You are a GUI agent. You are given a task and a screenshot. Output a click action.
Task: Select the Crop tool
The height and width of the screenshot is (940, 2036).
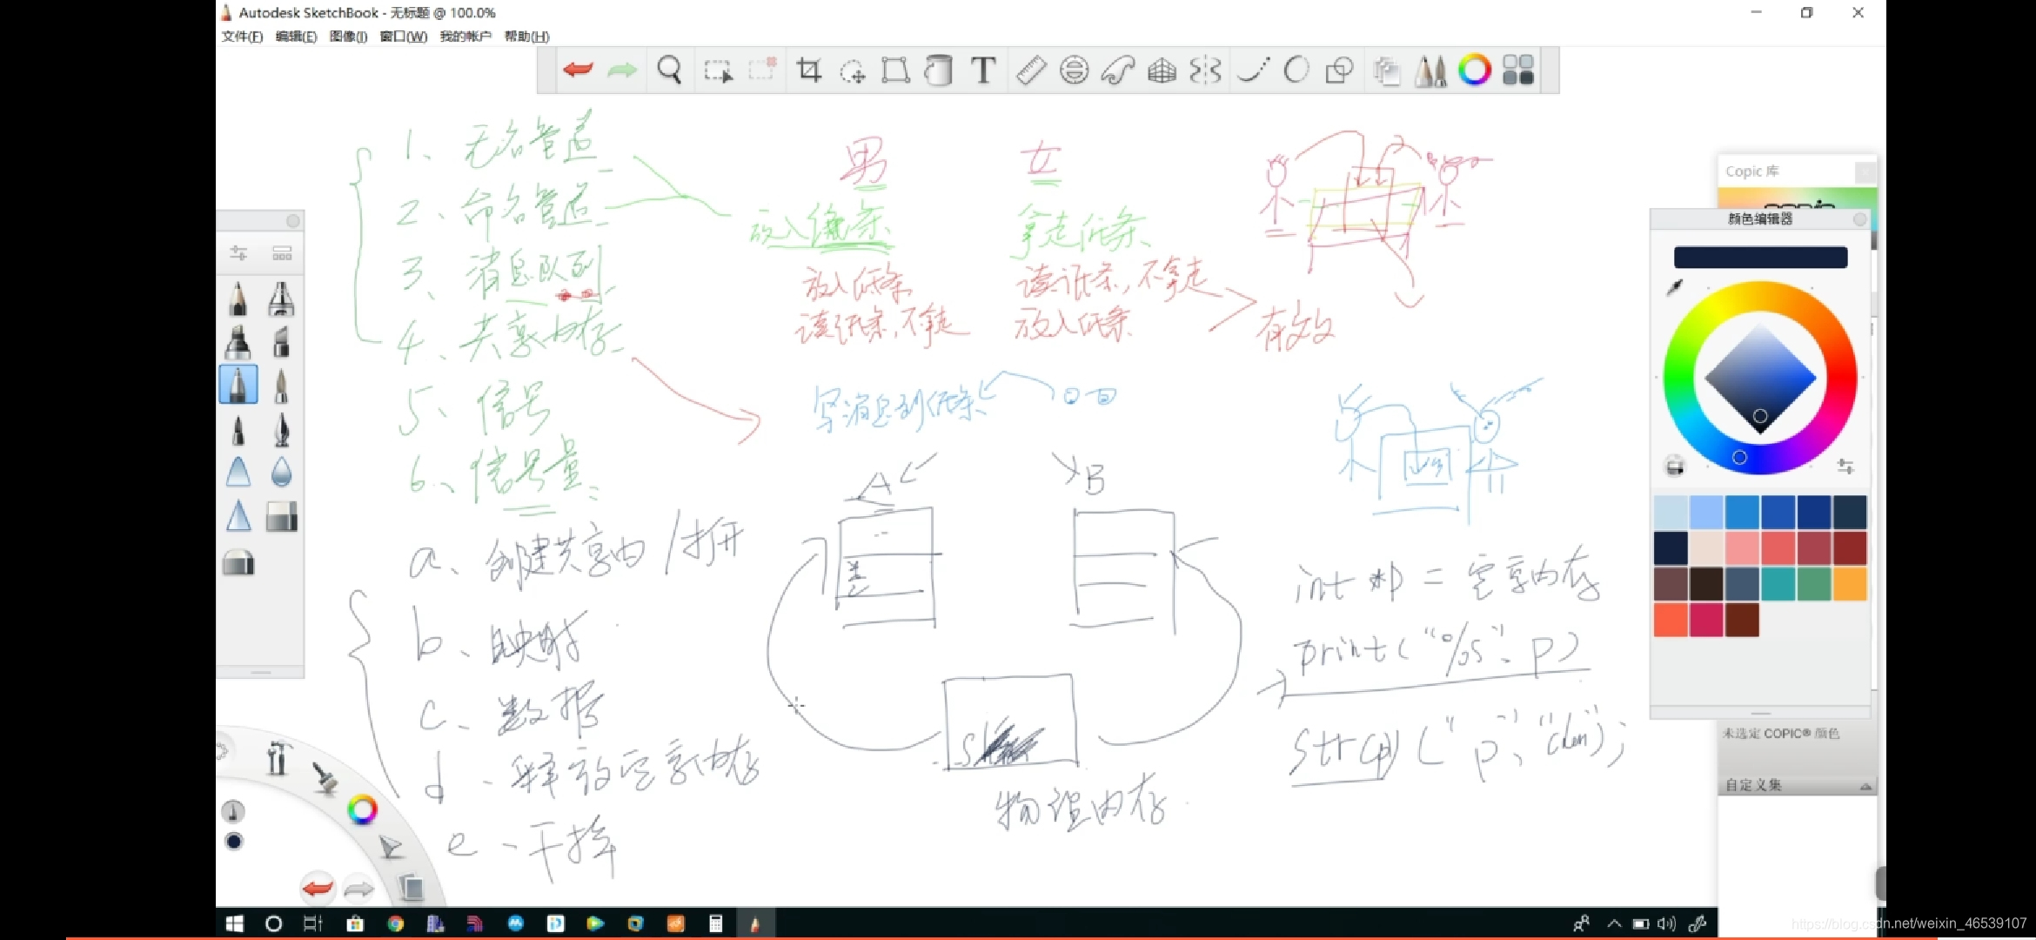(808, 70)
